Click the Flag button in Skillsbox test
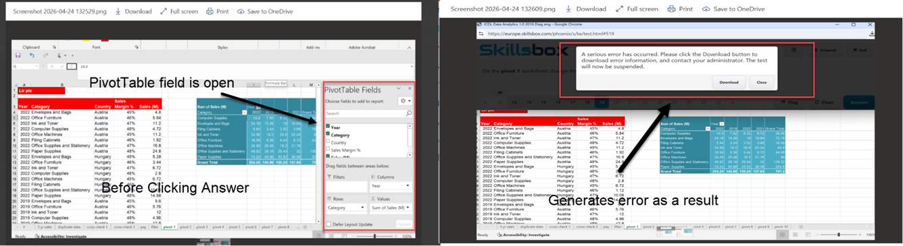This screenshot has width=903, height=246. [x=790, y=102]
